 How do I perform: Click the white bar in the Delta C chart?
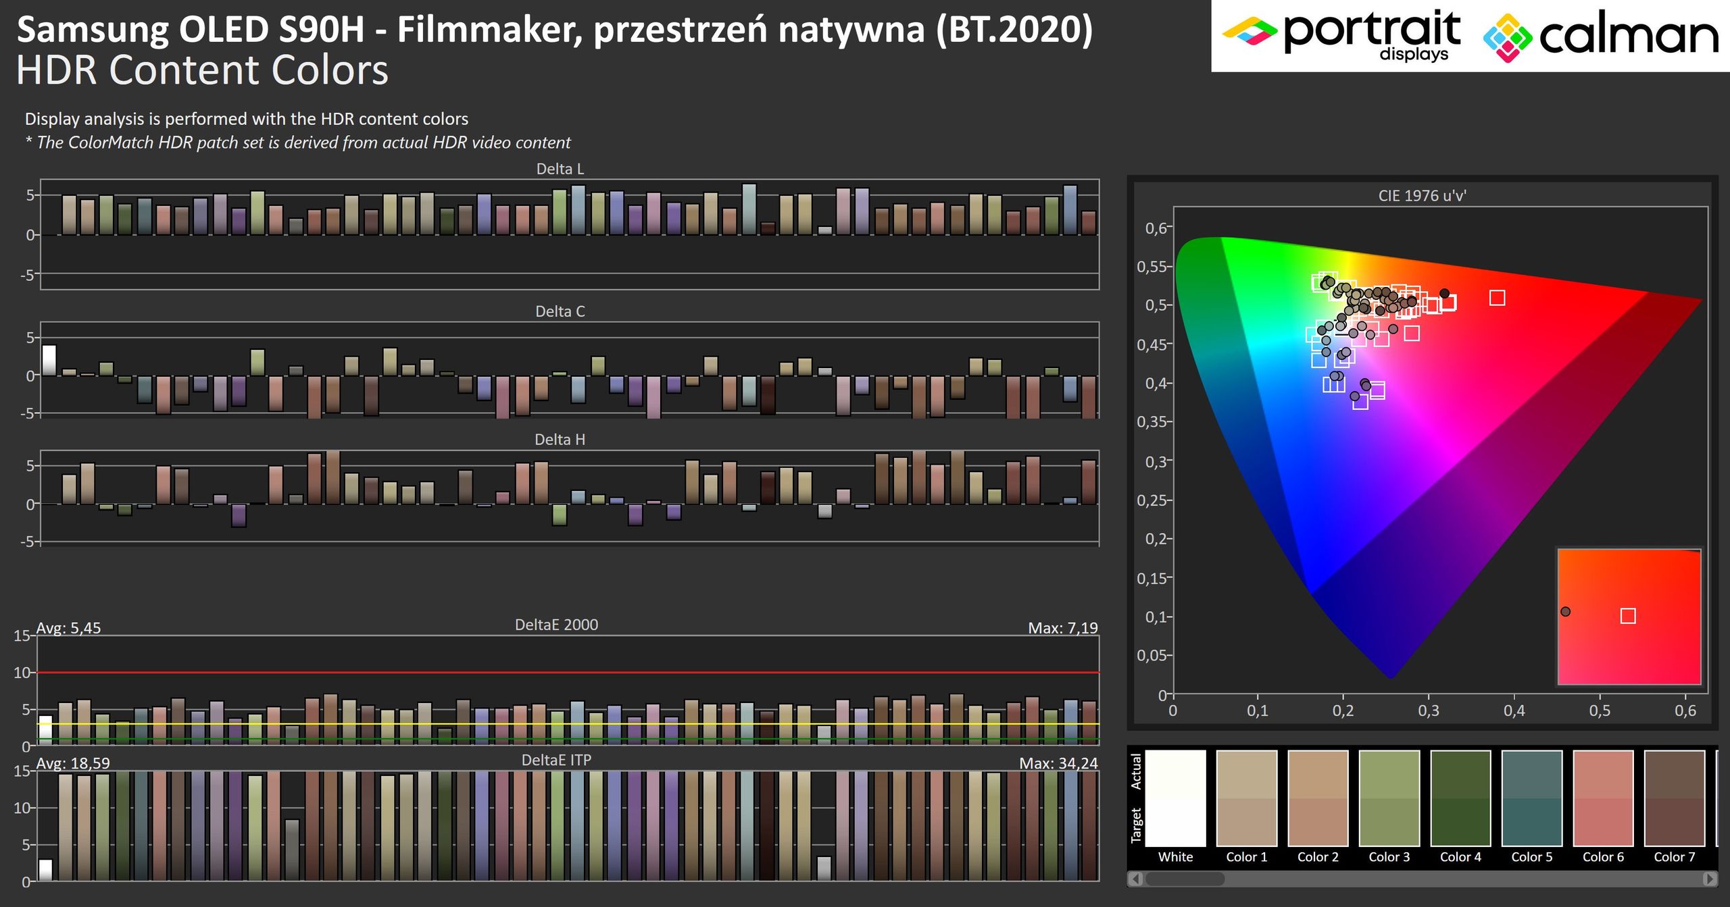49,360
